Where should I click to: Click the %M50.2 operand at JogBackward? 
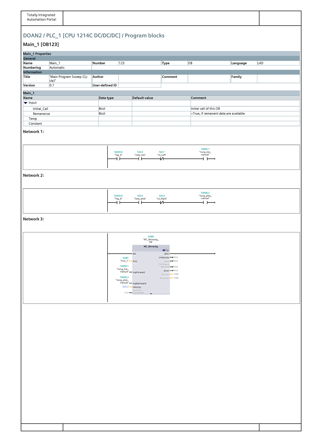122,280
